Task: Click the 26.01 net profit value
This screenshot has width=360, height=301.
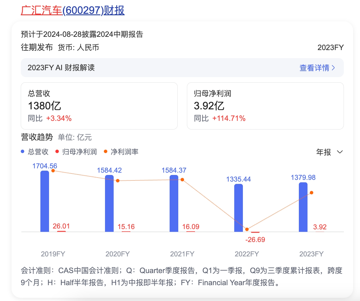Action: coord(61,226)
